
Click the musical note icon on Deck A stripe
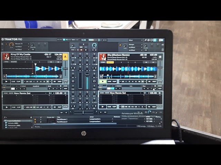click(61, 76)
